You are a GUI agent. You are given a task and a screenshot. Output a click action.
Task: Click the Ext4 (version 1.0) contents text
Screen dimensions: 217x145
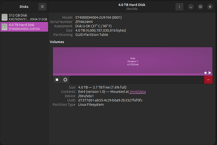click(92, 92)
